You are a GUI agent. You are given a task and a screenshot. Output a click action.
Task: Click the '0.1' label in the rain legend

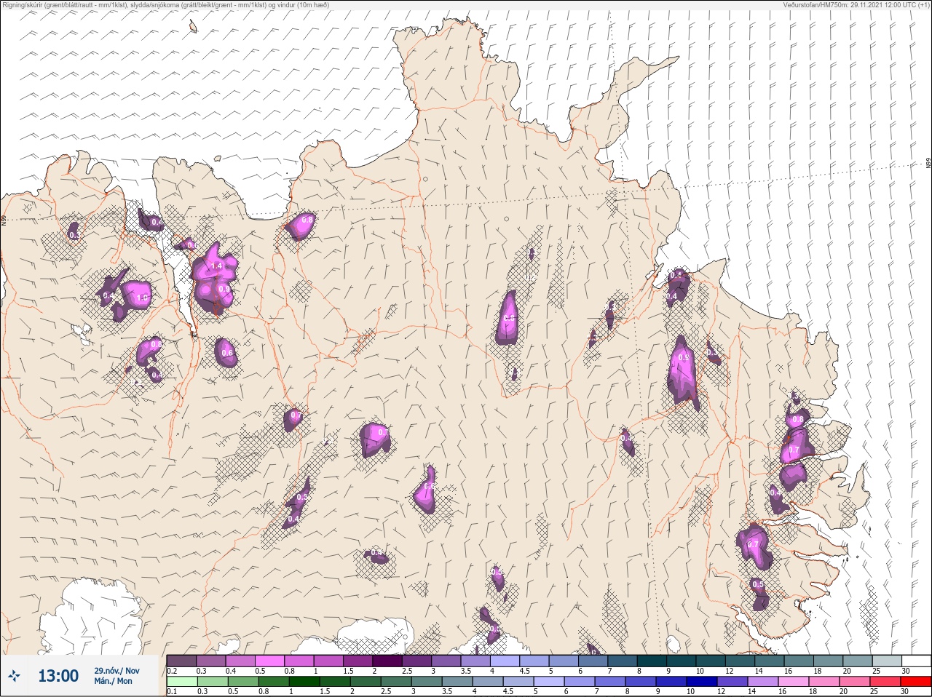point(172,692)
